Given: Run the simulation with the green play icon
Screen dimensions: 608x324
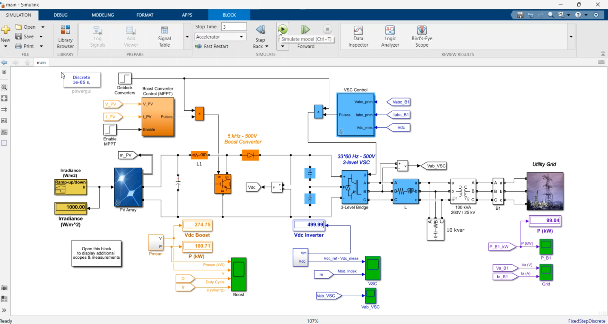Looking at the screenshot, I should 282,29.
